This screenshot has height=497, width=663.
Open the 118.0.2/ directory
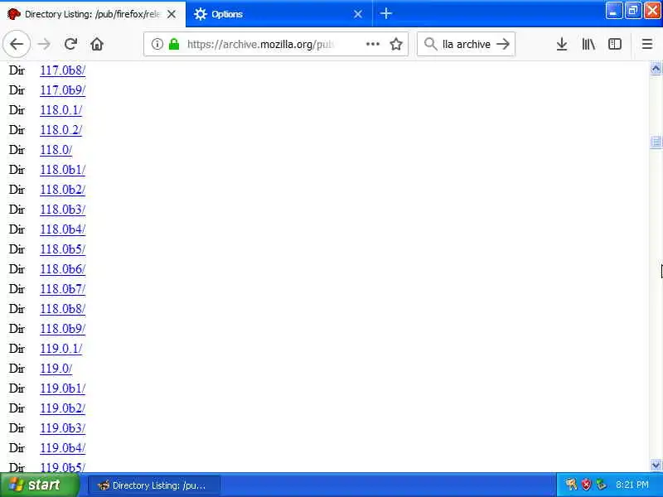pyautogui.click(x=60, y=130)
